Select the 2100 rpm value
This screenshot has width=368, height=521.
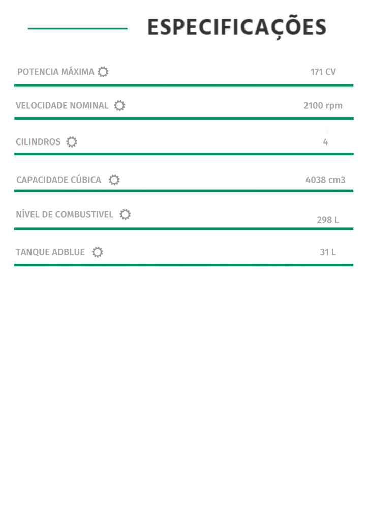pos(323,106)
